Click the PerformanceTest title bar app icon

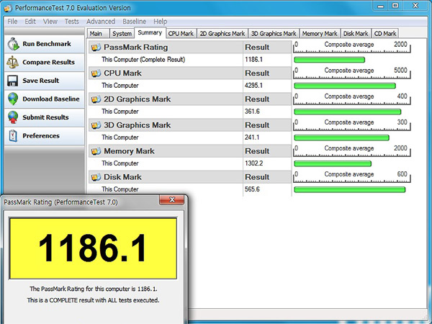click(x=8, y=8)
